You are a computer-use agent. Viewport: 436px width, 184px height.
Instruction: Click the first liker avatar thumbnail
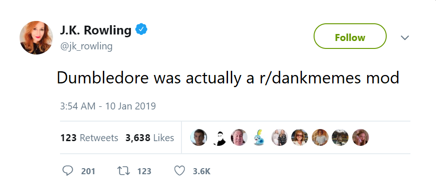[199, 137]
